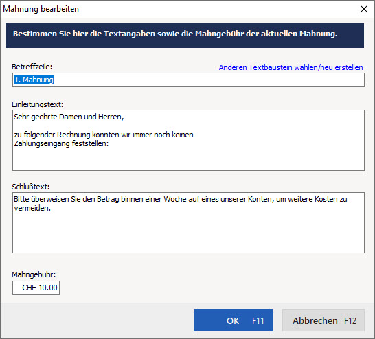Place cursor on 'Bitte überweisen Sie' line
Image resolution: width=375 pixels, height=339 pixels.
(x=181, y=199)
